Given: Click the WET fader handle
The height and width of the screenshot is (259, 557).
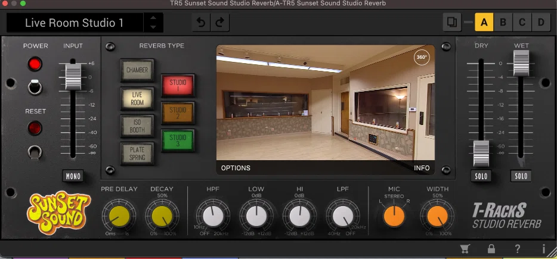Looking at the screenshot, I should point(521,63).
